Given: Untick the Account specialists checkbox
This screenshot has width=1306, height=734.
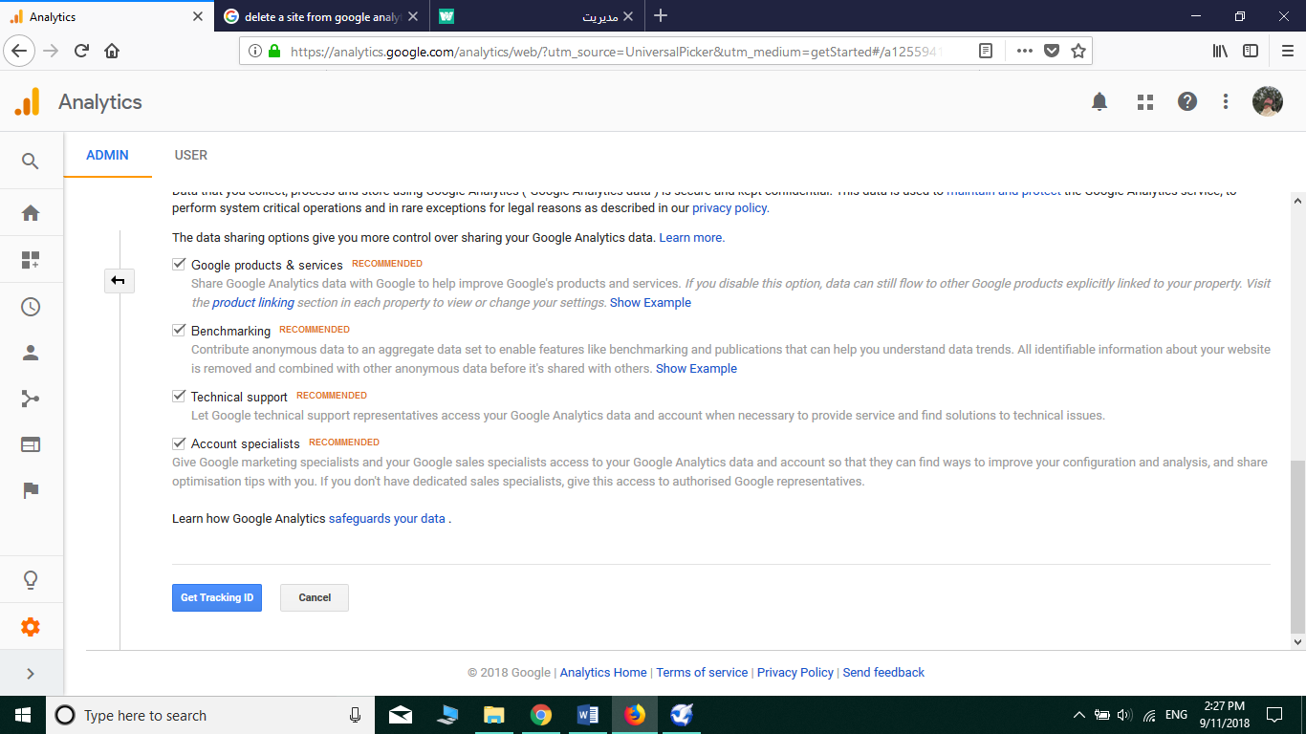Looking at the screenshot, I should [179, 443].
